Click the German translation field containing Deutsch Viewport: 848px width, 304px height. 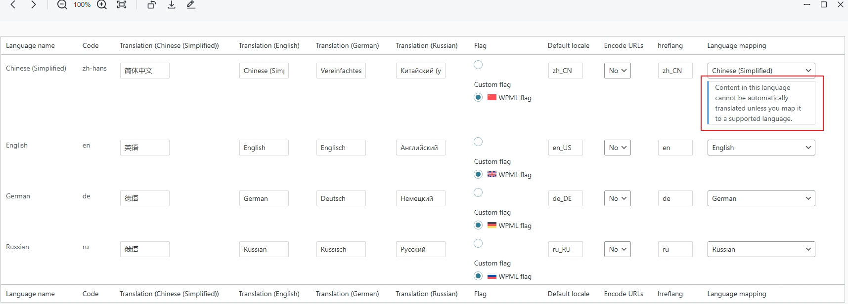tap(341, 198)
